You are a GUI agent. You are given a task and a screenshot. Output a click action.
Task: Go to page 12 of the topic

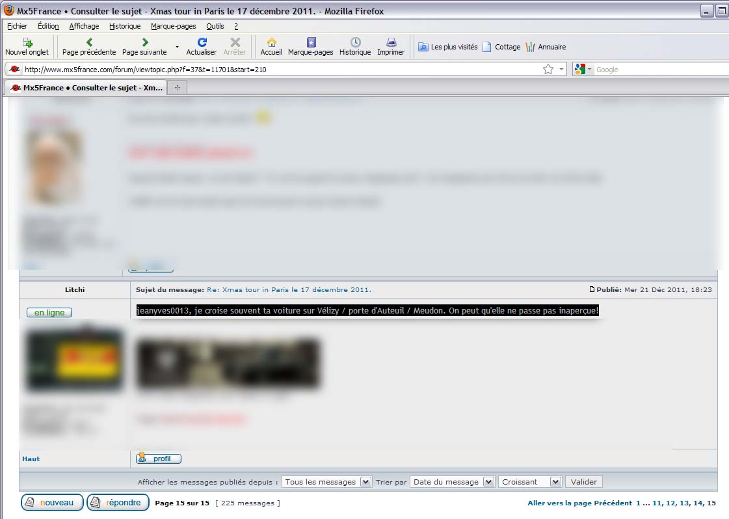[670, 503]
